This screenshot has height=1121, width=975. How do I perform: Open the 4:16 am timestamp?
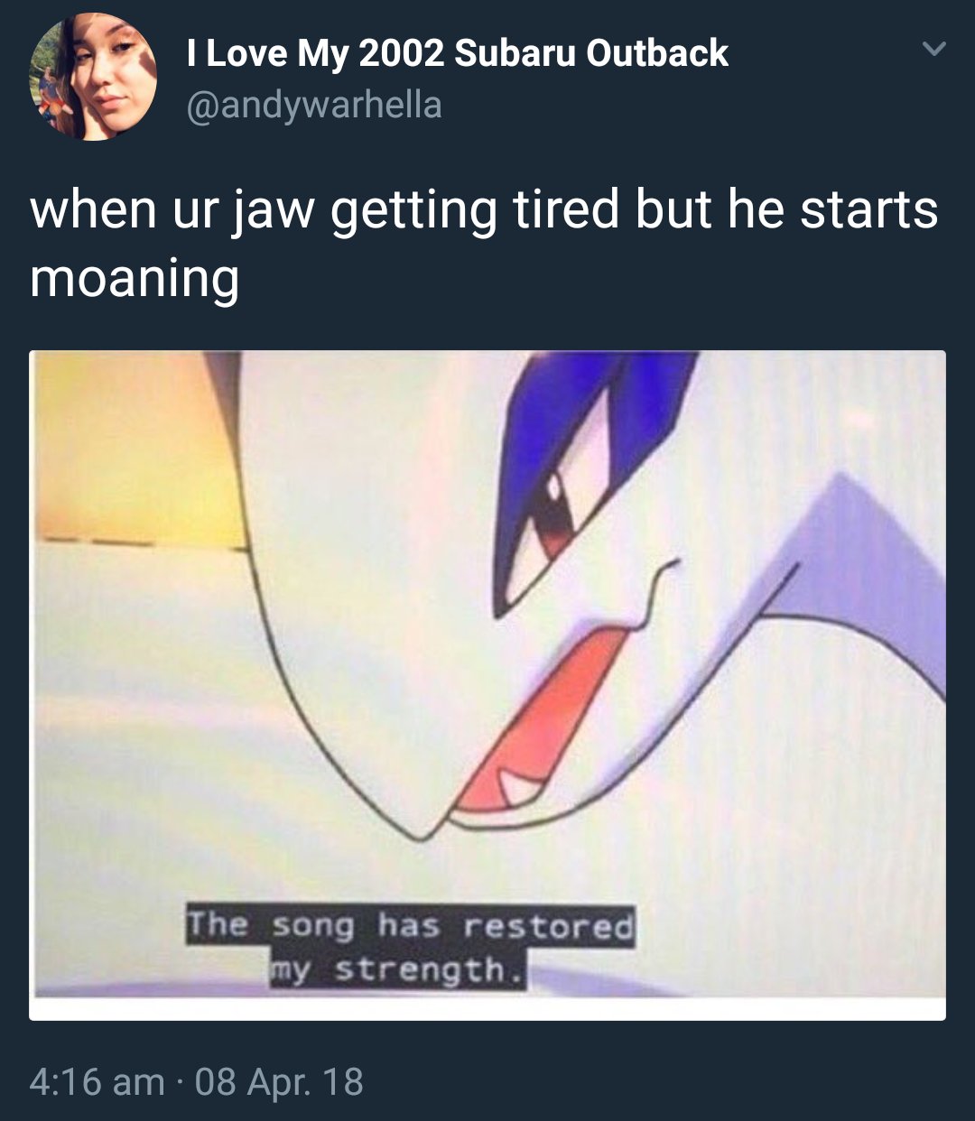[97, 1081]
